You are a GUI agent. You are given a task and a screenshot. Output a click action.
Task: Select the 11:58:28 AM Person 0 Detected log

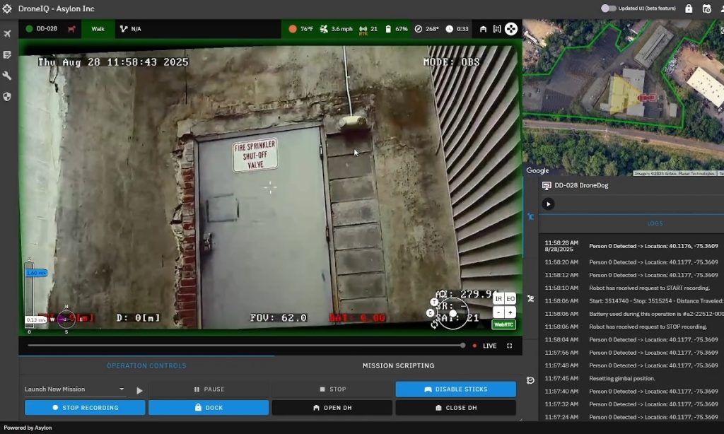631,246
